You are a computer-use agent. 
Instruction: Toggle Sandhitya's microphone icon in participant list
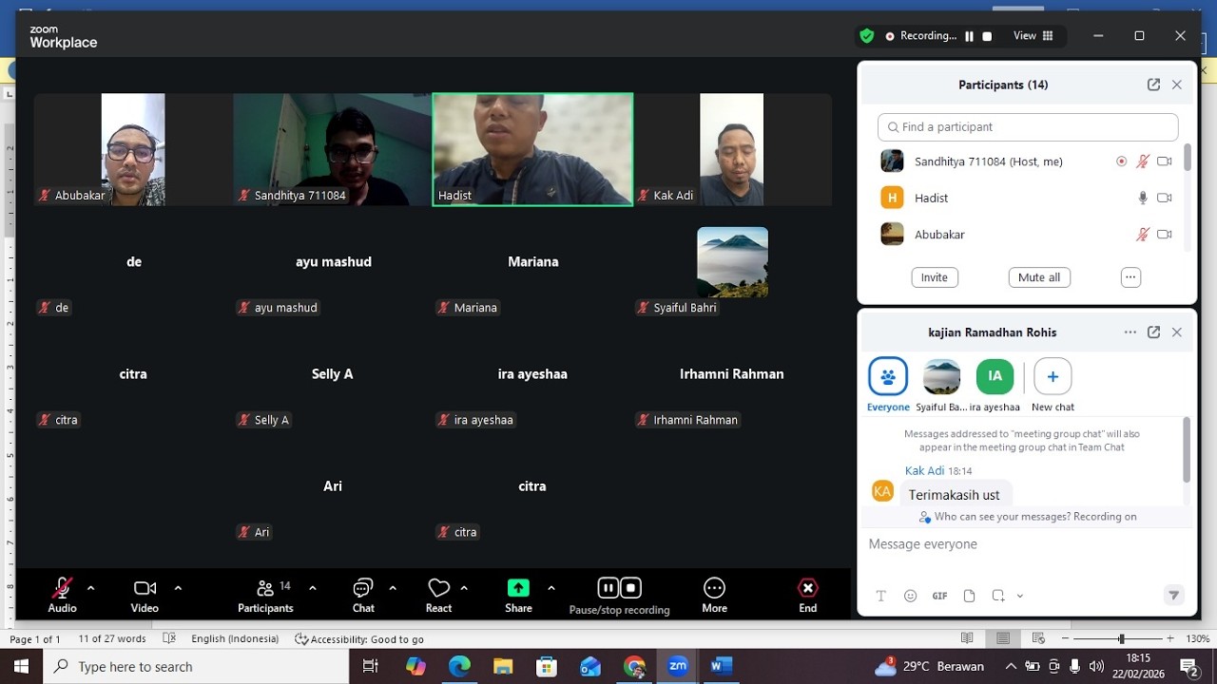point(1143,161)
